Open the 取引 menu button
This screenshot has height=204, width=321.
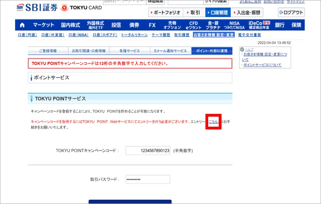[x=194, y=12]
